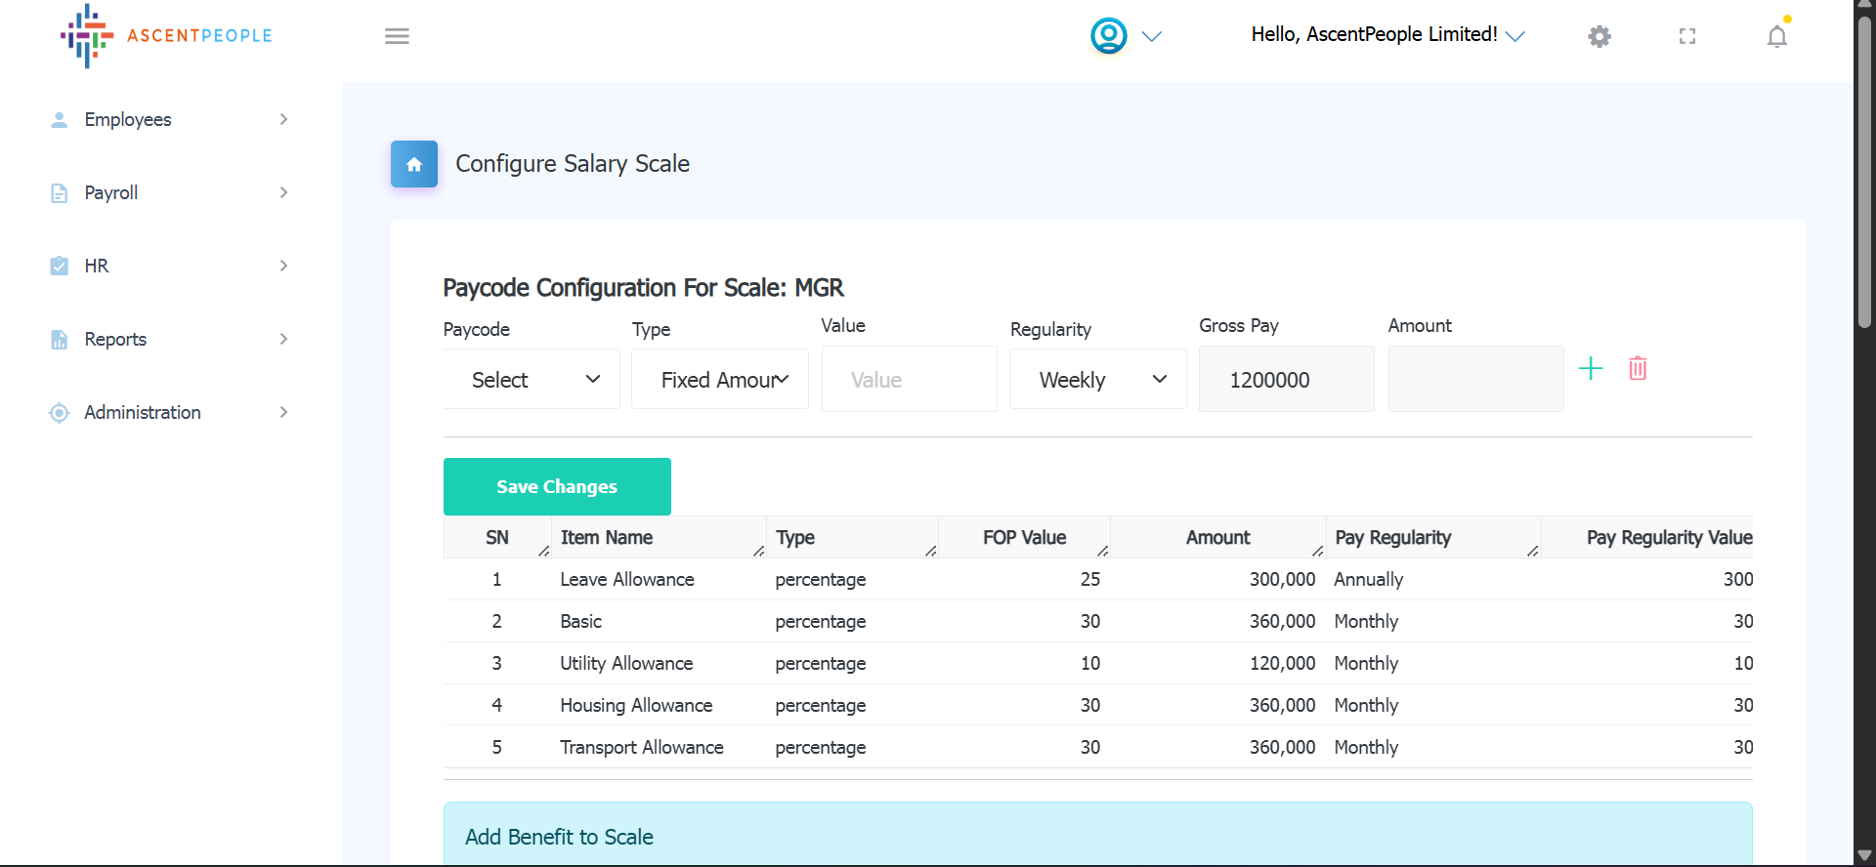Click the Gross Pay field showing 1200000
Screen dimensions: 1876x867
[1287, 380]
